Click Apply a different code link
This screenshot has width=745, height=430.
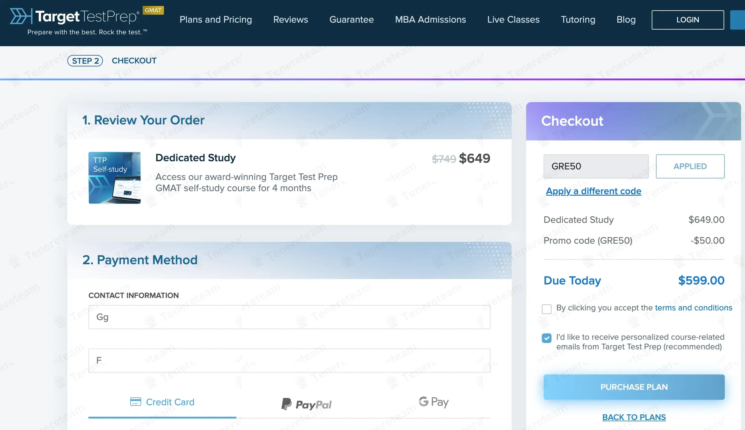pos(593,191)
